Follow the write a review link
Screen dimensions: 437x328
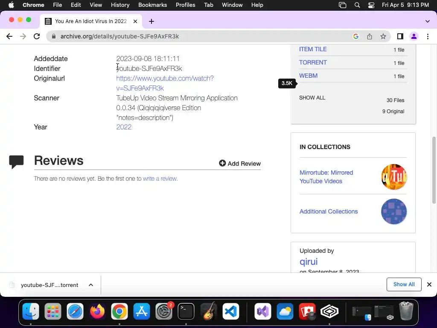pos(160,179)
